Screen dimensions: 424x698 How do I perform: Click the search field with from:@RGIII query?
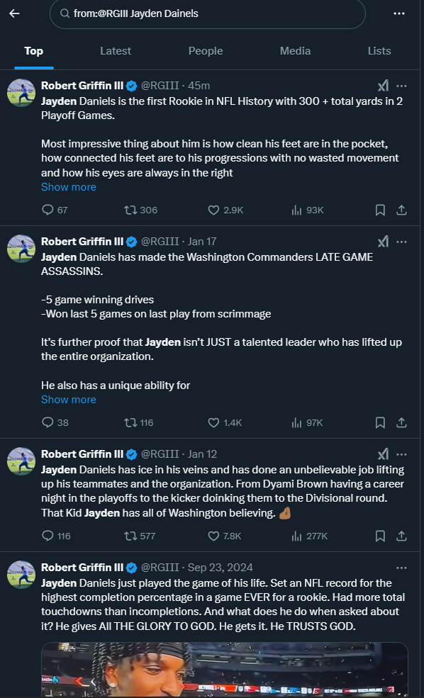click(x=208, y=13)
